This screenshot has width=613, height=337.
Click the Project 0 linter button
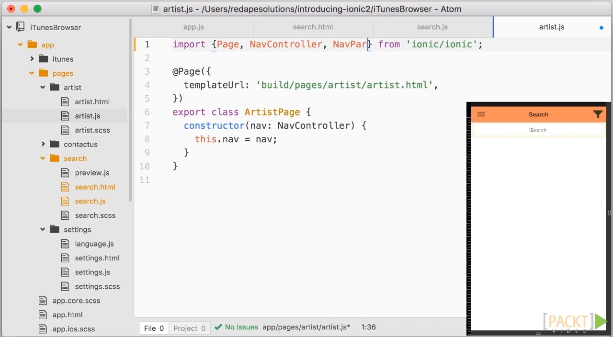pyautogui.click(x=189, y=328)
